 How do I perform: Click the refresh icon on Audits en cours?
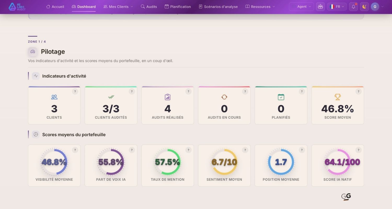click(x=224, y=97)
